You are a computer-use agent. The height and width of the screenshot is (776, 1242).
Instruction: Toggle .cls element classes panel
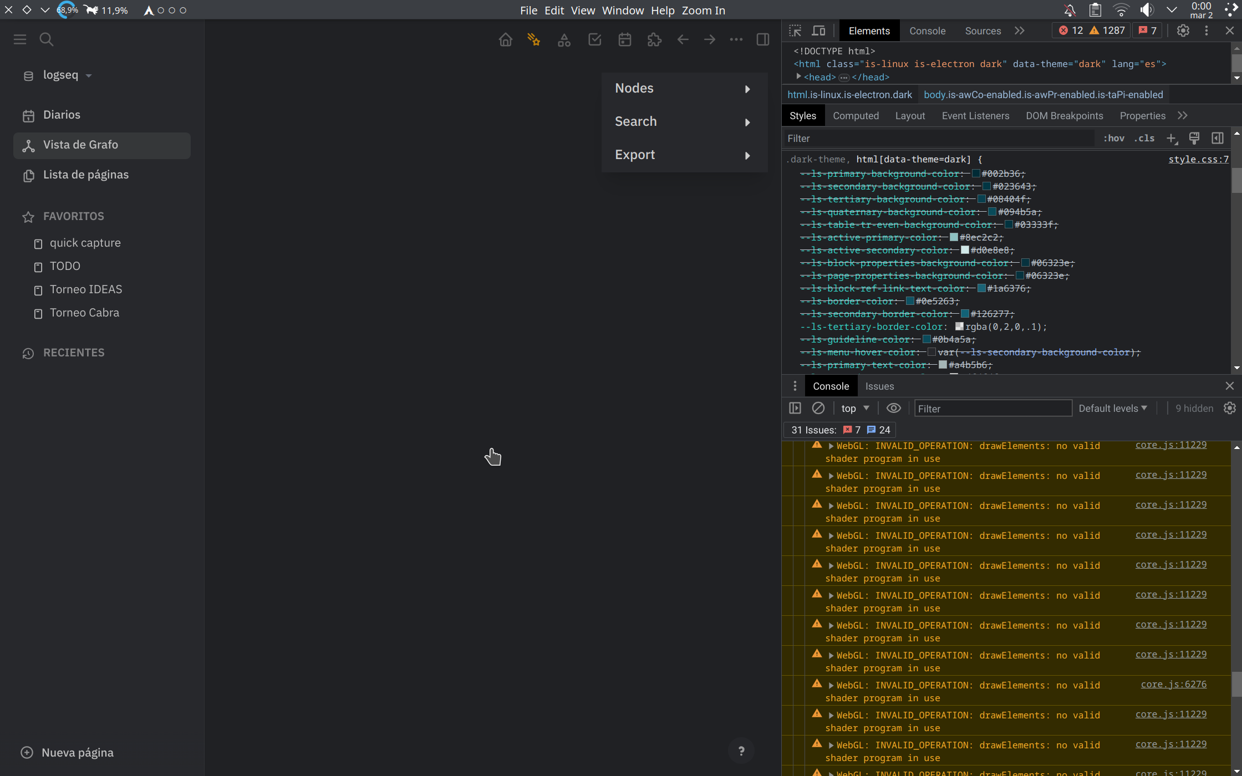[x=1144, y=139]
